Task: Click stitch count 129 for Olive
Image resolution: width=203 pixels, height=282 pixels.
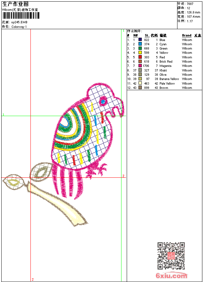Action: pyautogui.click(x=147, y=75)
